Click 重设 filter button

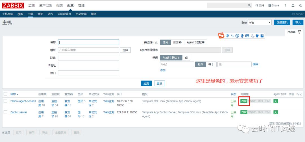160,84
